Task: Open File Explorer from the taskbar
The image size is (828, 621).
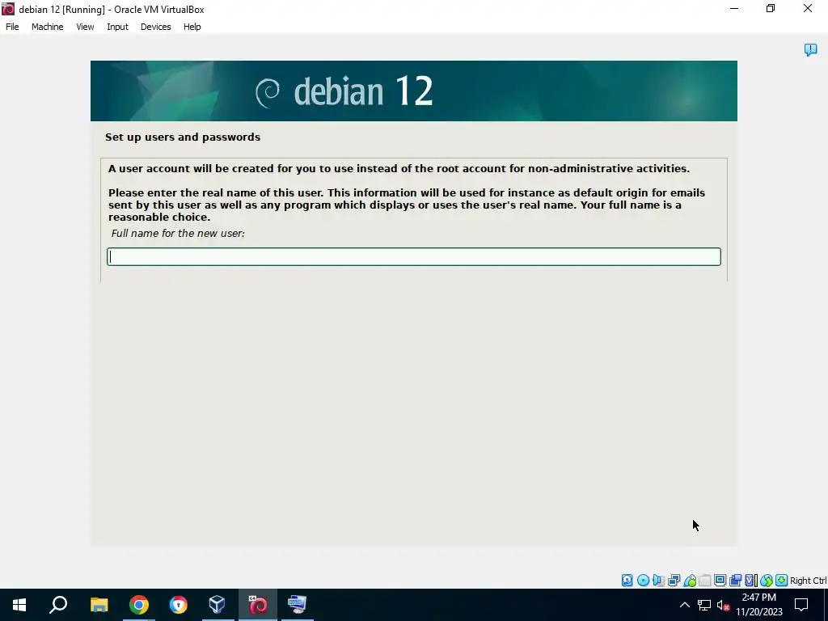Action: point(99,605)
